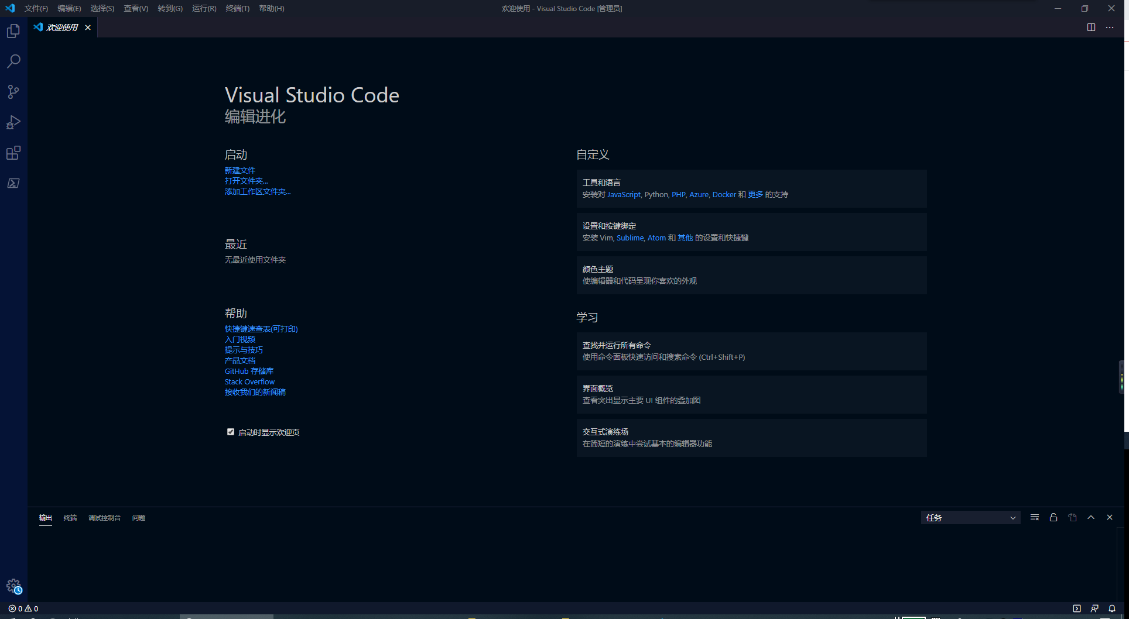The image size is (1129, 619).
Task: Switch to the 终端 panel tab
Action: [70, 518]
